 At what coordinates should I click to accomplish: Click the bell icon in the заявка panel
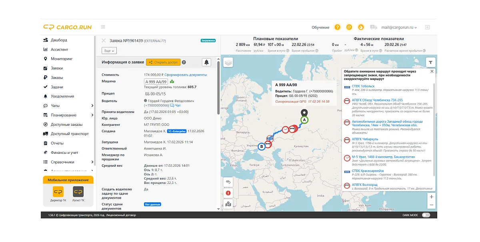pos(206,62)
